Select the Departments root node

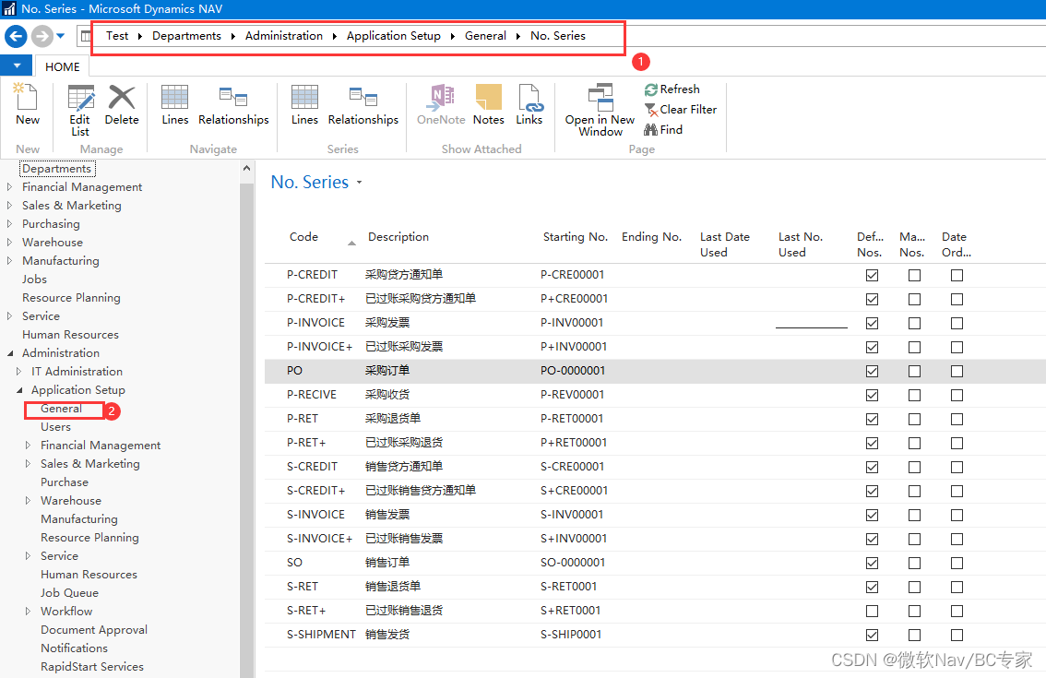pos(56,169)
